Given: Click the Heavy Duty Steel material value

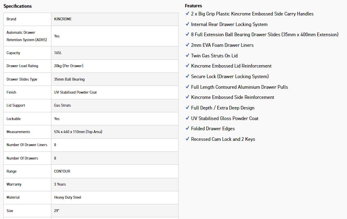Looking at the screenshot, I should click(68, 197).
